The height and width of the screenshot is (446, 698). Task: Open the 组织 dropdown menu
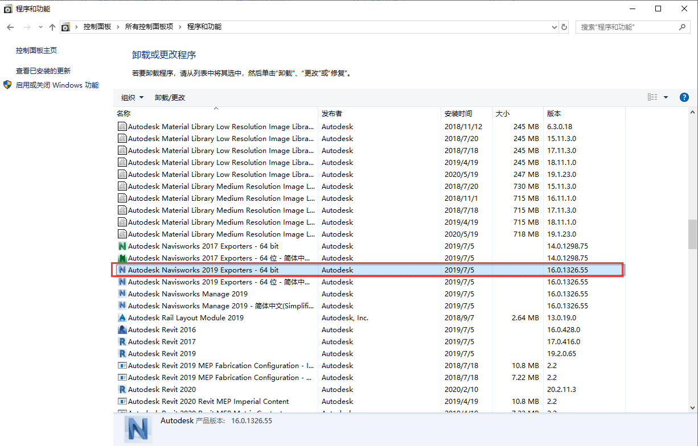click(133, 98)
